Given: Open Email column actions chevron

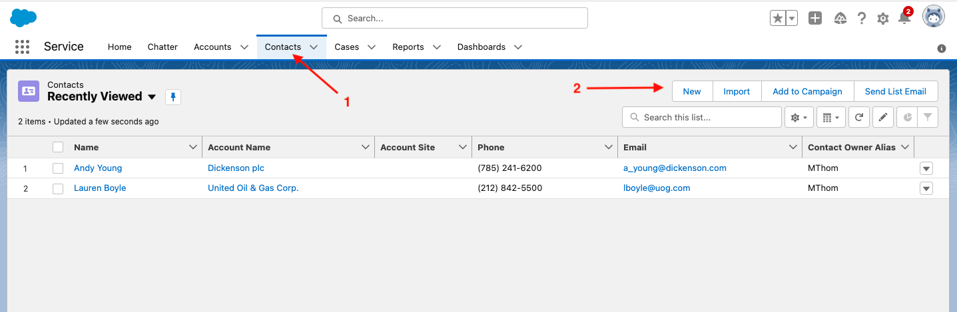Looking at the screenshot, I should click(793, 147).
